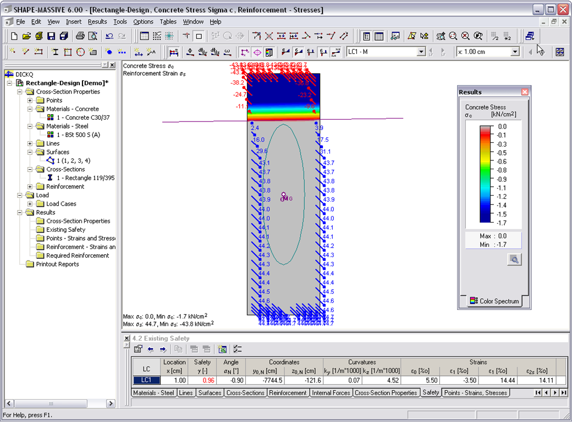Click the Excel export icon above the Safety table
The width and height of the screenshot is (572, 422).
point(221,349)
